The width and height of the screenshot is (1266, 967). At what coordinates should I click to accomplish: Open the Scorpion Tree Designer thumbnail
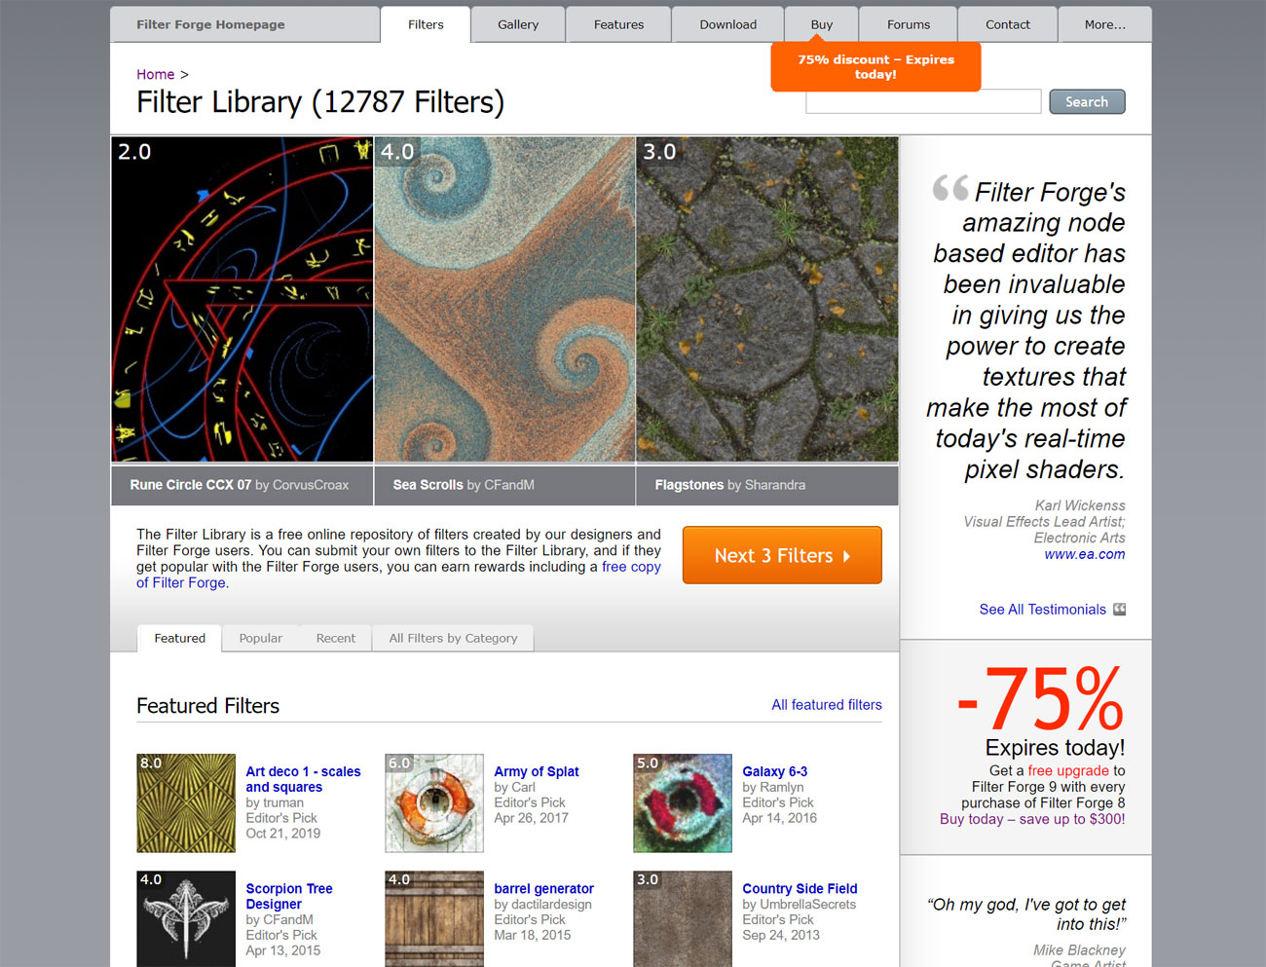pos(186,918)
